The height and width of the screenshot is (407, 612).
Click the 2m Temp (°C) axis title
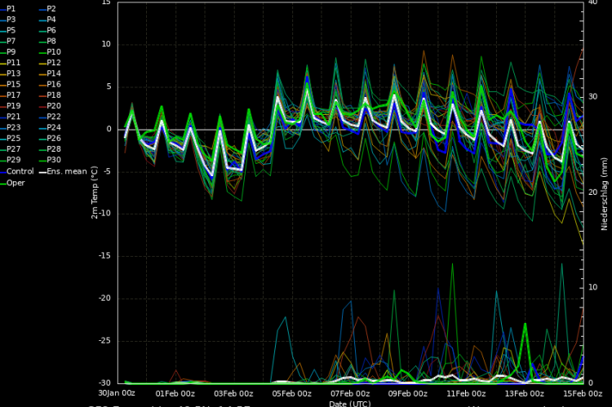point(95,192)
